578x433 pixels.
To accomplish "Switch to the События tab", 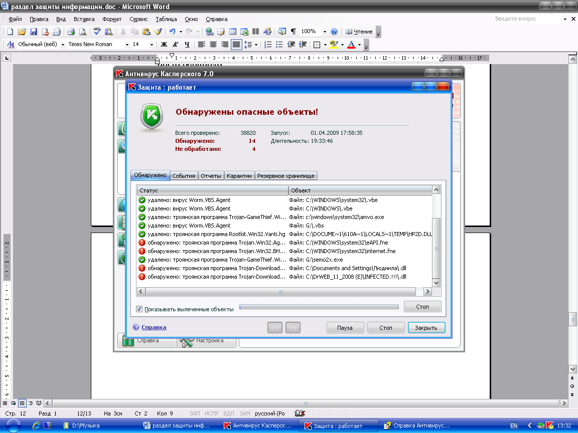I will coord(184,175).
